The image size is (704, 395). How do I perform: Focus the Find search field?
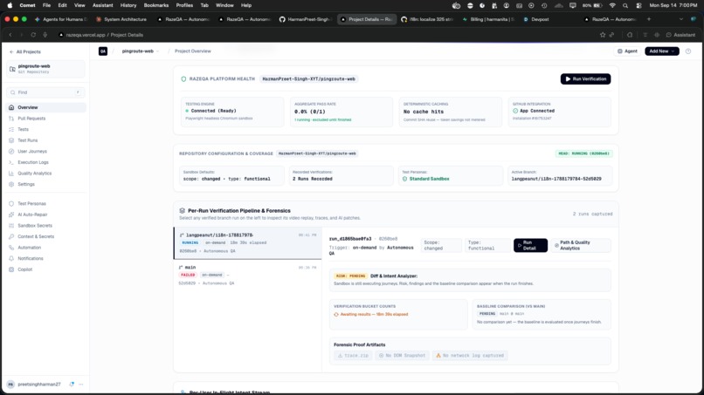(x=45, y=92)
